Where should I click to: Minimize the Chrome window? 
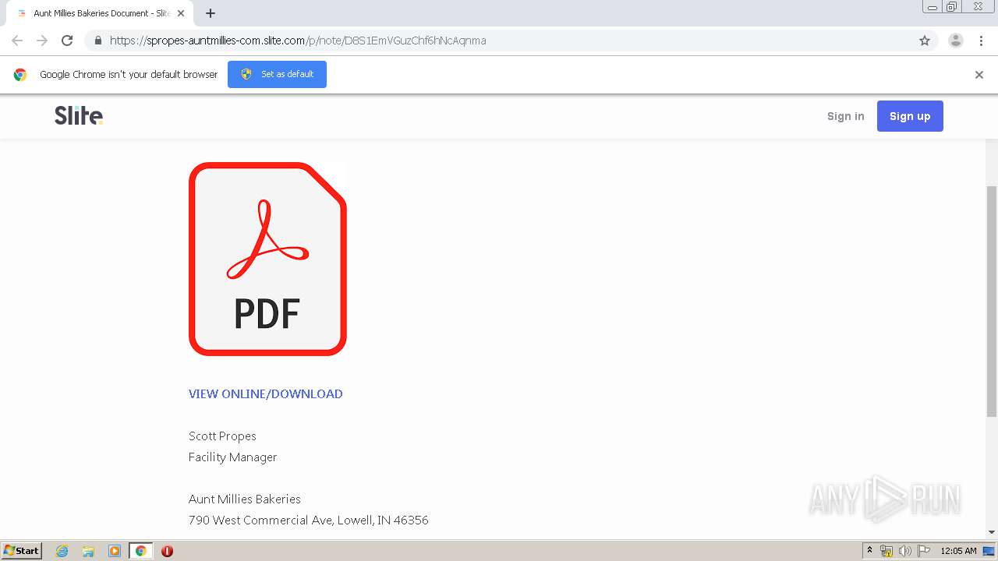pos(933,7)
